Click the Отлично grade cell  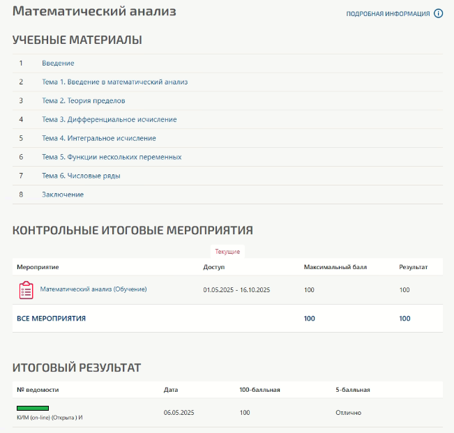pos(348,413)
